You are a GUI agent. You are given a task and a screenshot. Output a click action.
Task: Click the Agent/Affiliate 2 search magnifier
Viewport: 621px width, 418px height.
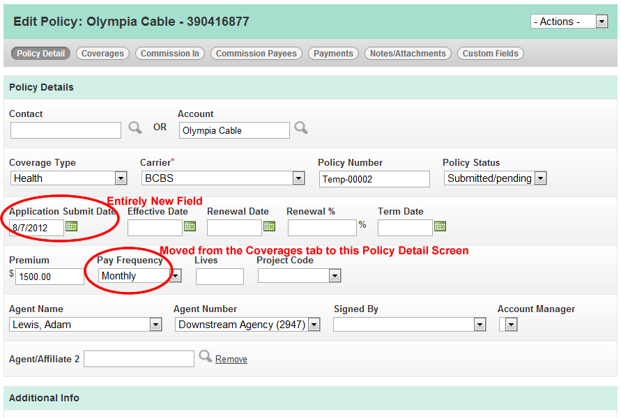pos(206,356)
